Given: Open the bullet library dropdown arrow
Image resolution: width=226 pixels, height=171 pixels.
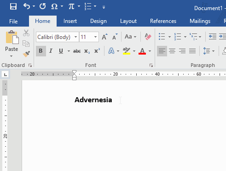Looking at the screenshot, I should click(169, 37).
